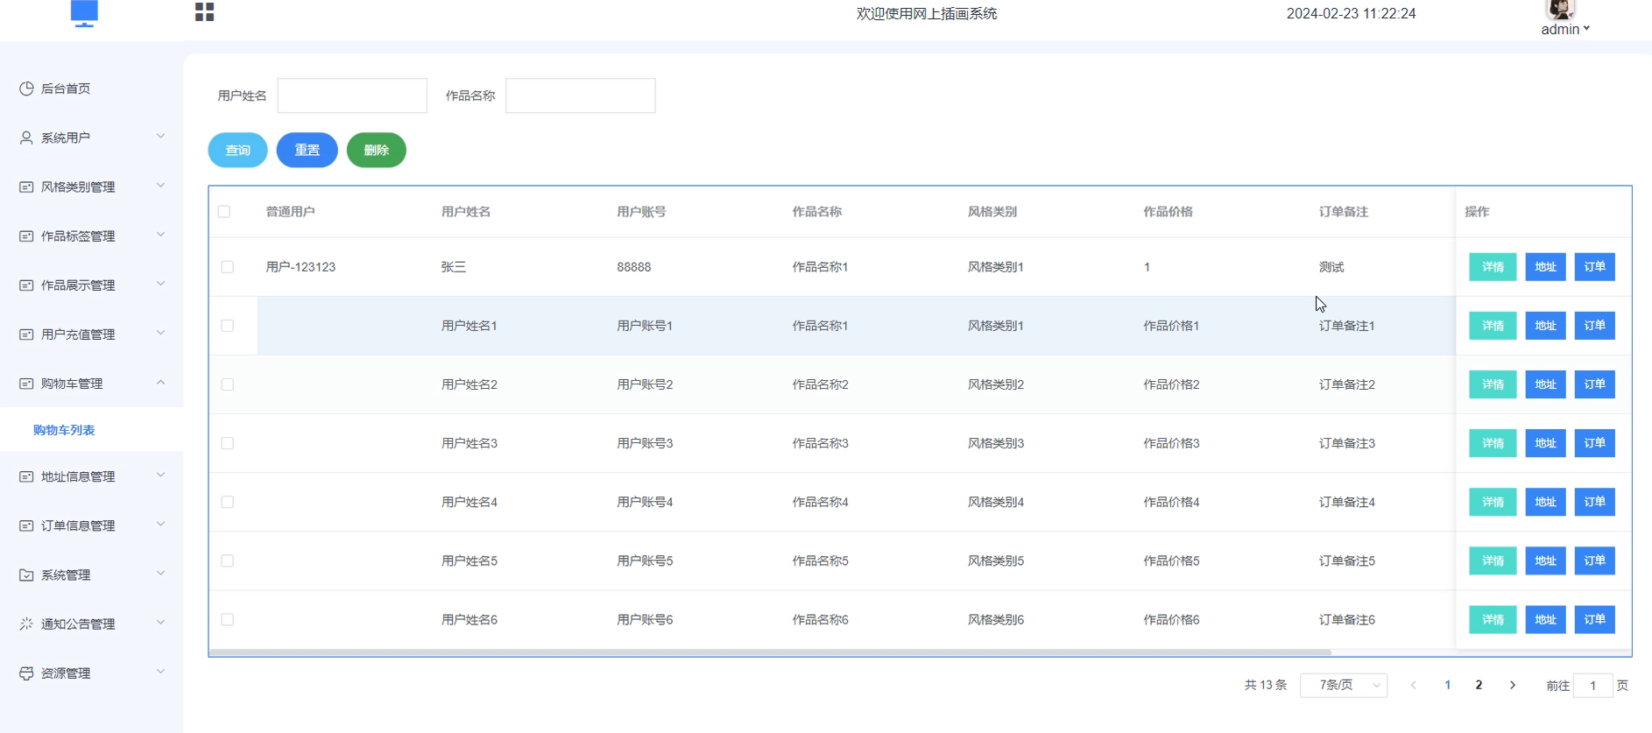Image resolution: width=1652 pixels, height=733 pixels.
Task: Check the row with 用户姓名6
Action: 228,619
